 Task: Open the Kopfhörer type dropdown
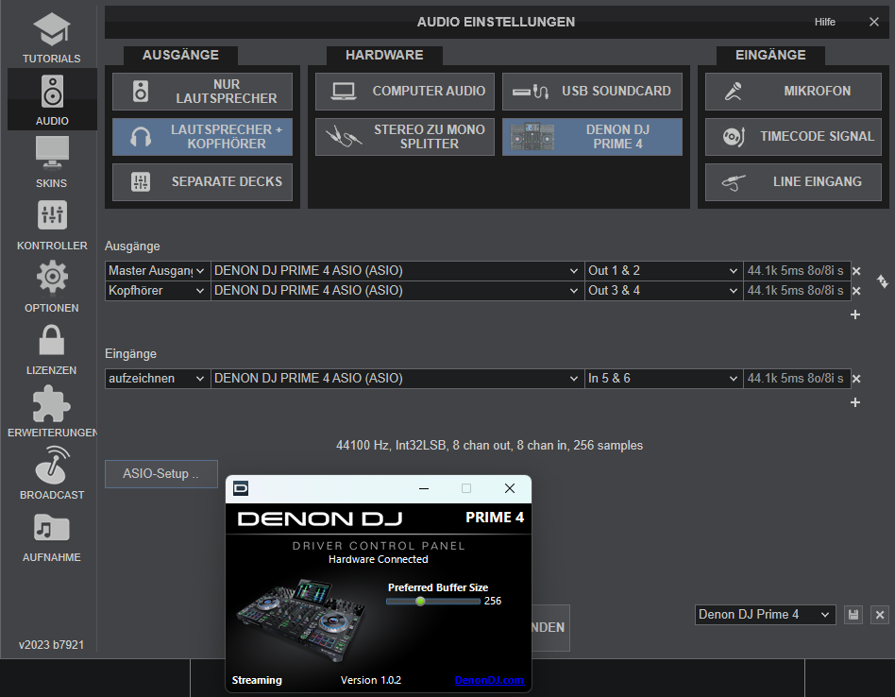(158, 291)
